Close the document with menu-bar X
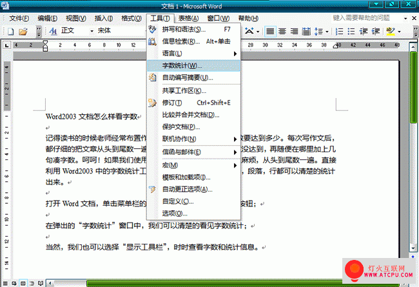 pos(414,18)
